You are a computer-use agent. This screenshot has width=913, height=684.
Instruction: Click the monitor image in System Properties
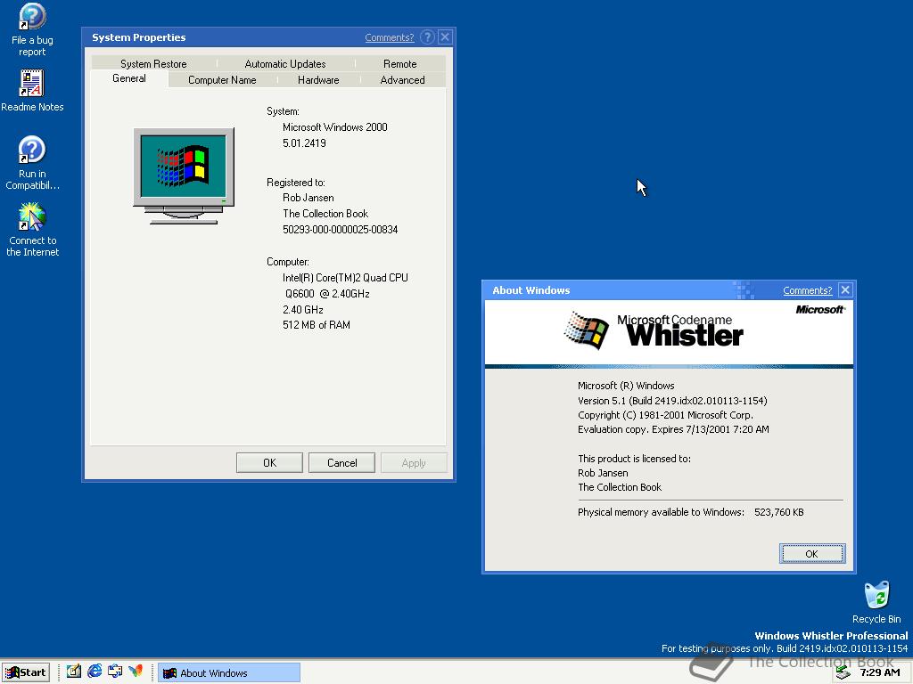[x=184, y=176]
